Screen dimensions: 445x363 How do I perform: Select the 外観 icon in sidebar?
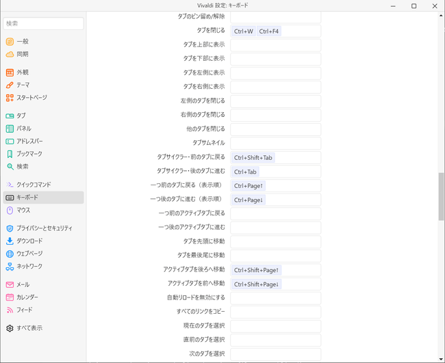point(10,72)
